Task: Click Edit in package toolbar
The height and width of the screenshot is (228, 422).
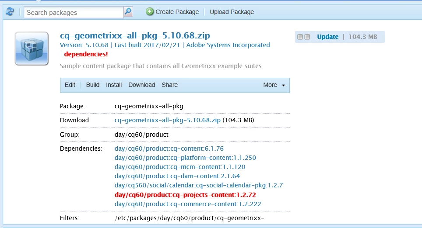Action: 70,85
